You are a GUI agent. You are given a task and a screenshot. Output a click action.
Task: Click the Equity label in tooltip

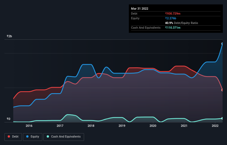click(135, 18)
